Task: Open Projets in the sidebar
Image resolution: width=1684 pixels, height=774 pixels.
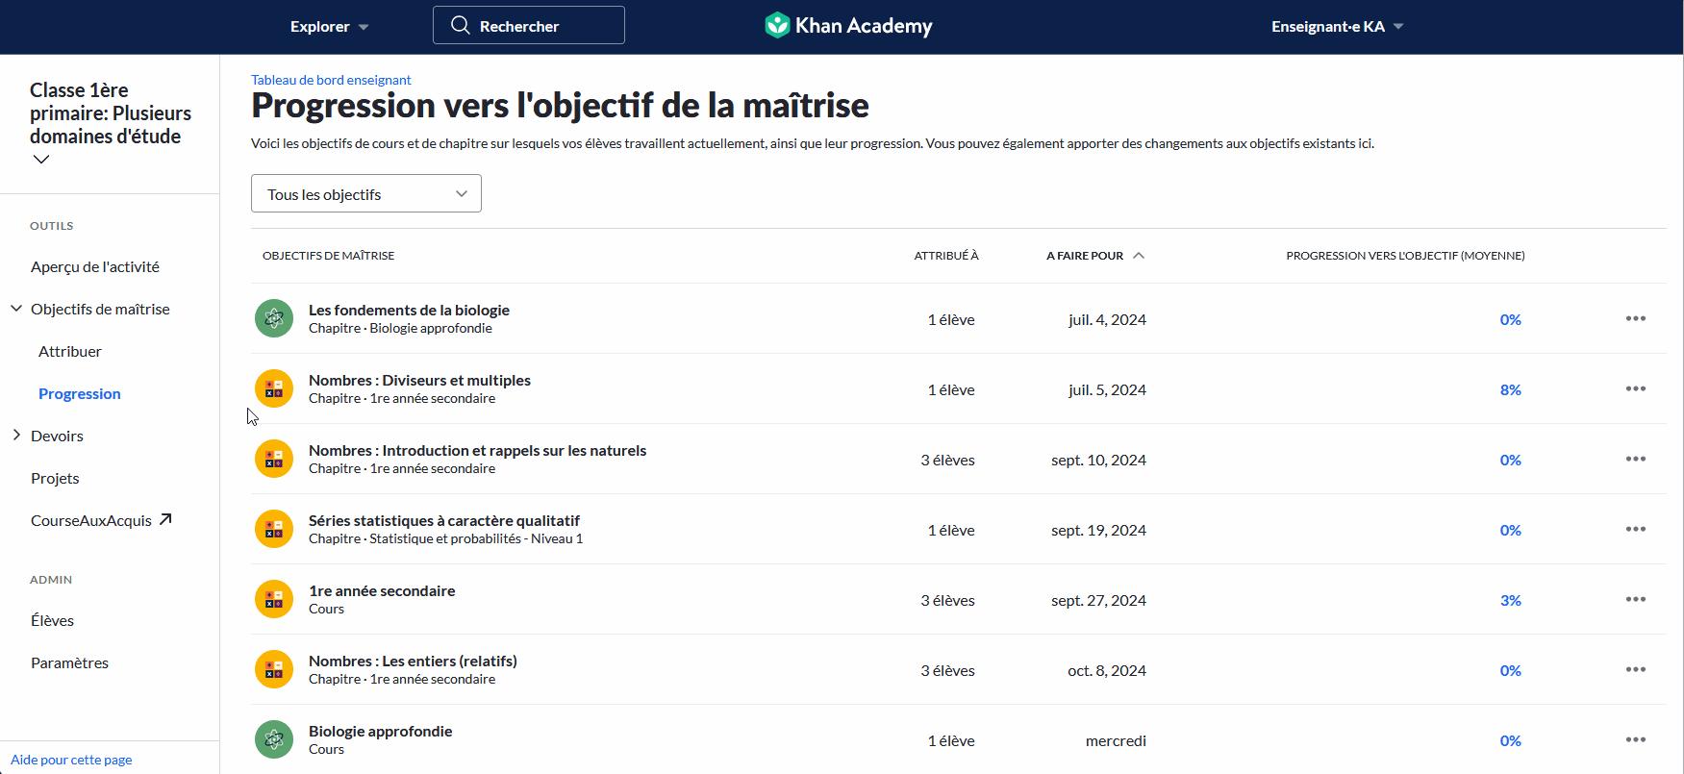Action: (x=55, y=478)
